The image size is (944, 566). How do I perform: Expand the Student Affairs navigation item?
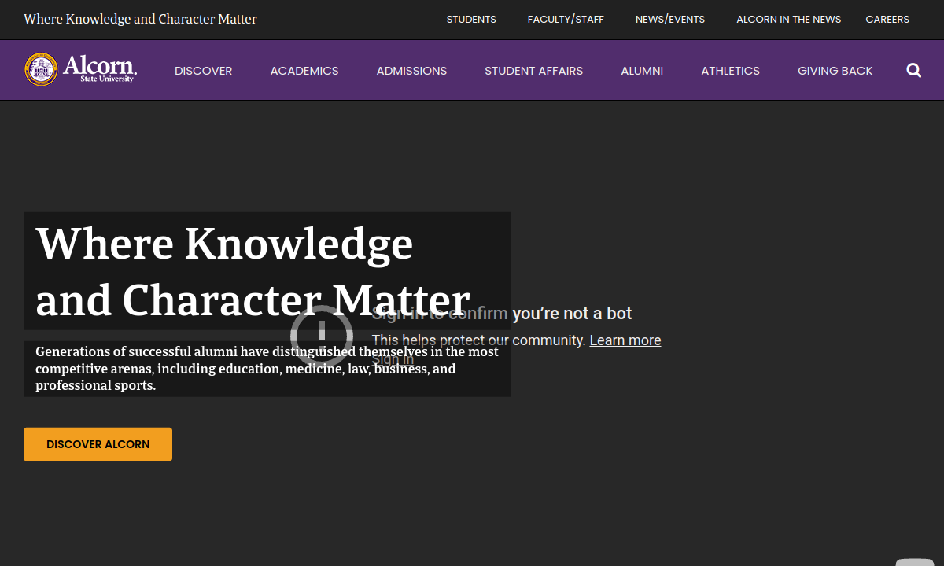(533, 71)
